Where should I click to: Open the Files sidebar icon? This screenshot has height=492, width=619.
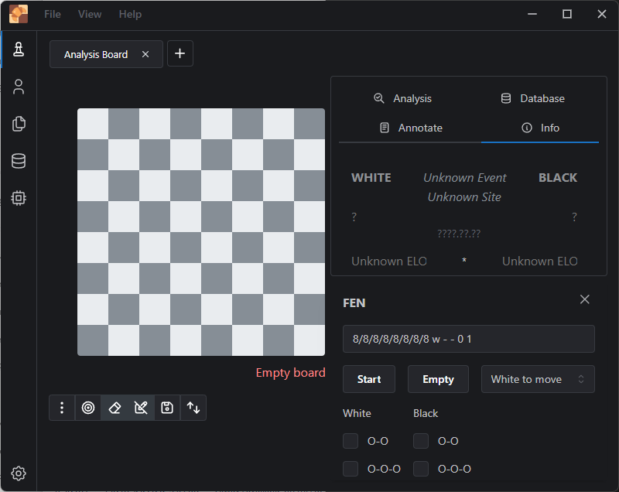tap(19, 124)
